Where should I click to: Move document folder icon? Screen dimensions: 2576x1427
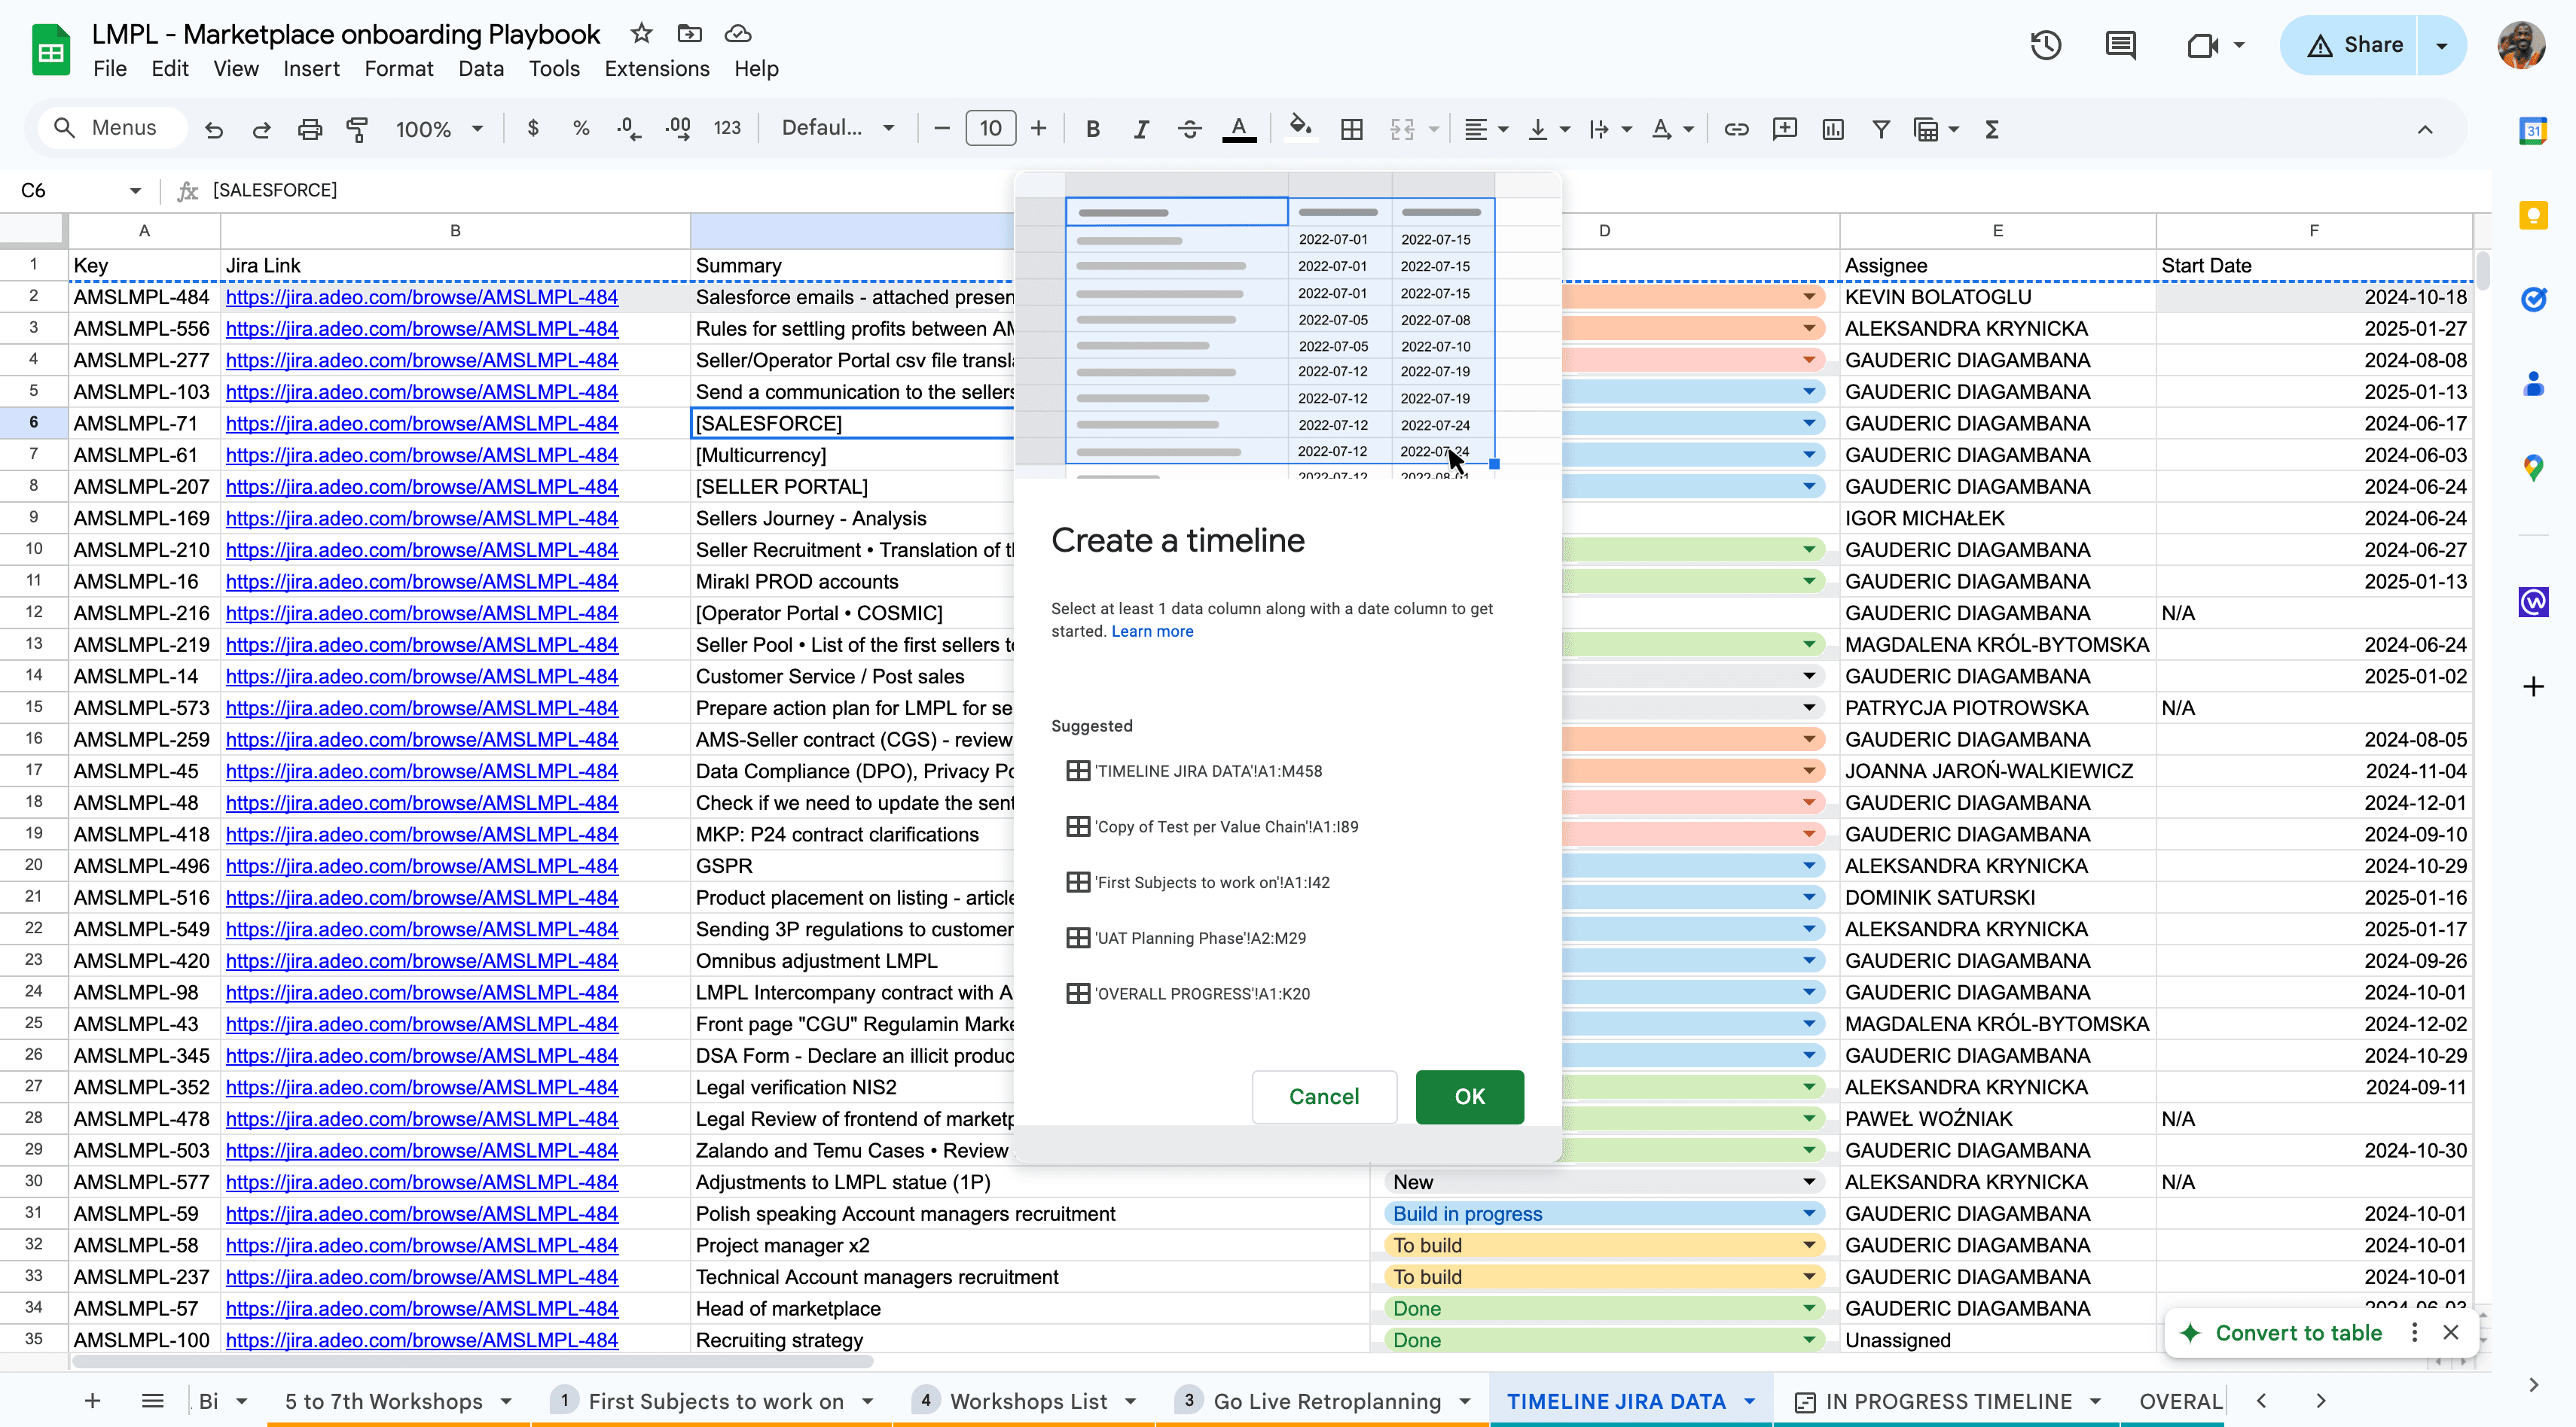coord(689,34)
